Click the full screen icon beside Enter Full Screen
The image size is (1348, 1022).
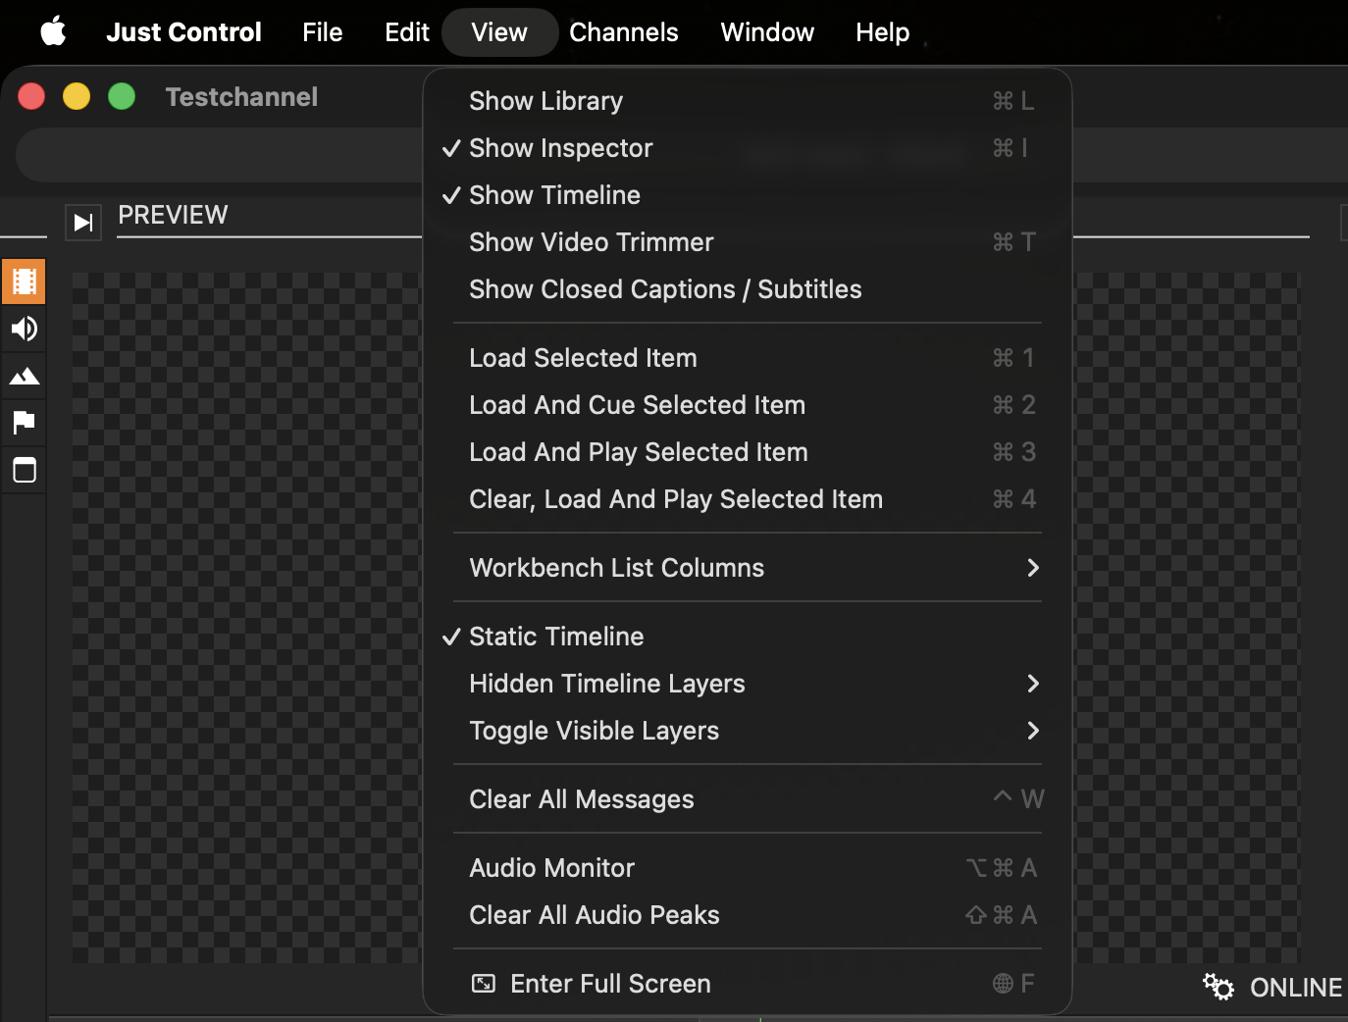pyautogui.click(x=484, y=984)
